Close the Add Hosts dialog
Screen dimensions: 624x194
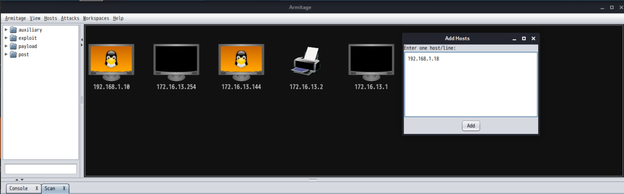[533, 38]
